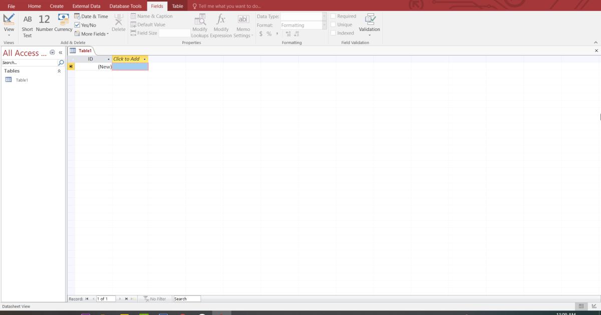This screenshot has height=315, width=601.
Task: Apply currency formatting with dollar sign
Action: (x=260, y=33)
